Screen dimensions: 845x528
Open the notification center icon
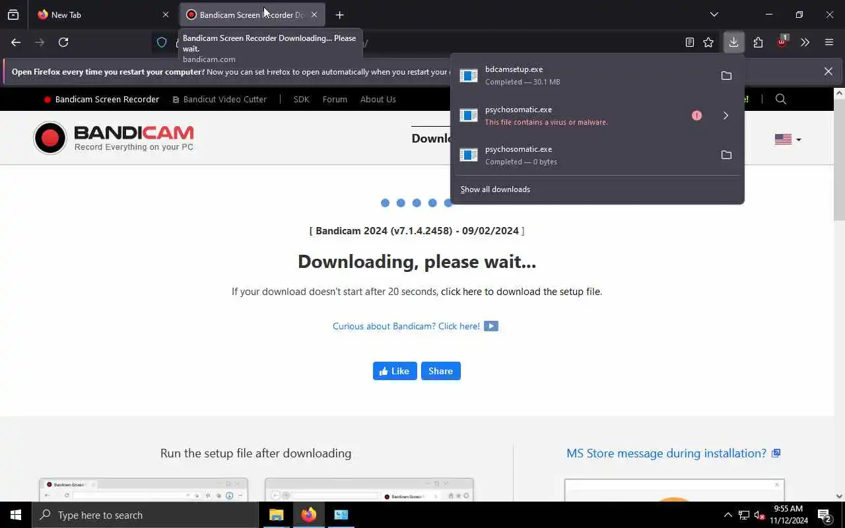click(x=825, y=515)
